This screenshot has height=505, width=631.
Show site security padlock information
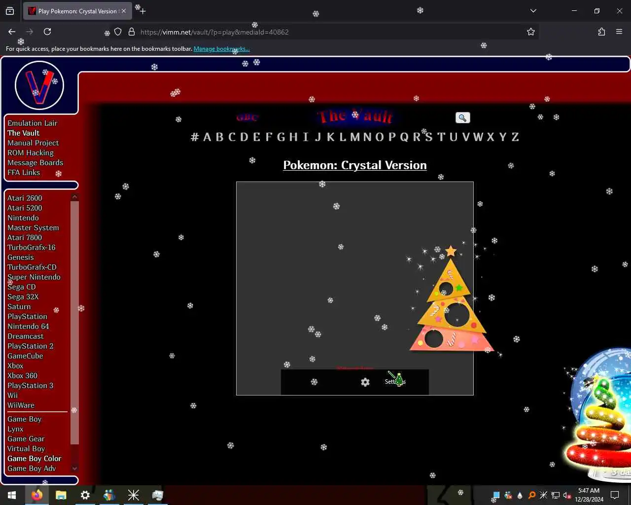[132, 32]
